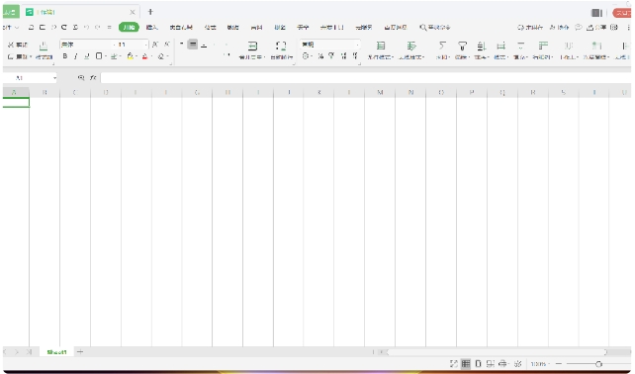Viewport: 635px width, 374px height.
Task: Click the fill color bucket icon
Action: click(130, 56)
